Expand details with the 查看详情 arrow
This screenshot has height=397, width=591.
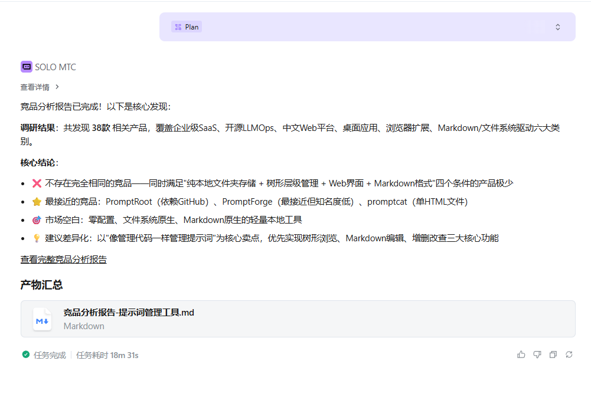point(57,87)
